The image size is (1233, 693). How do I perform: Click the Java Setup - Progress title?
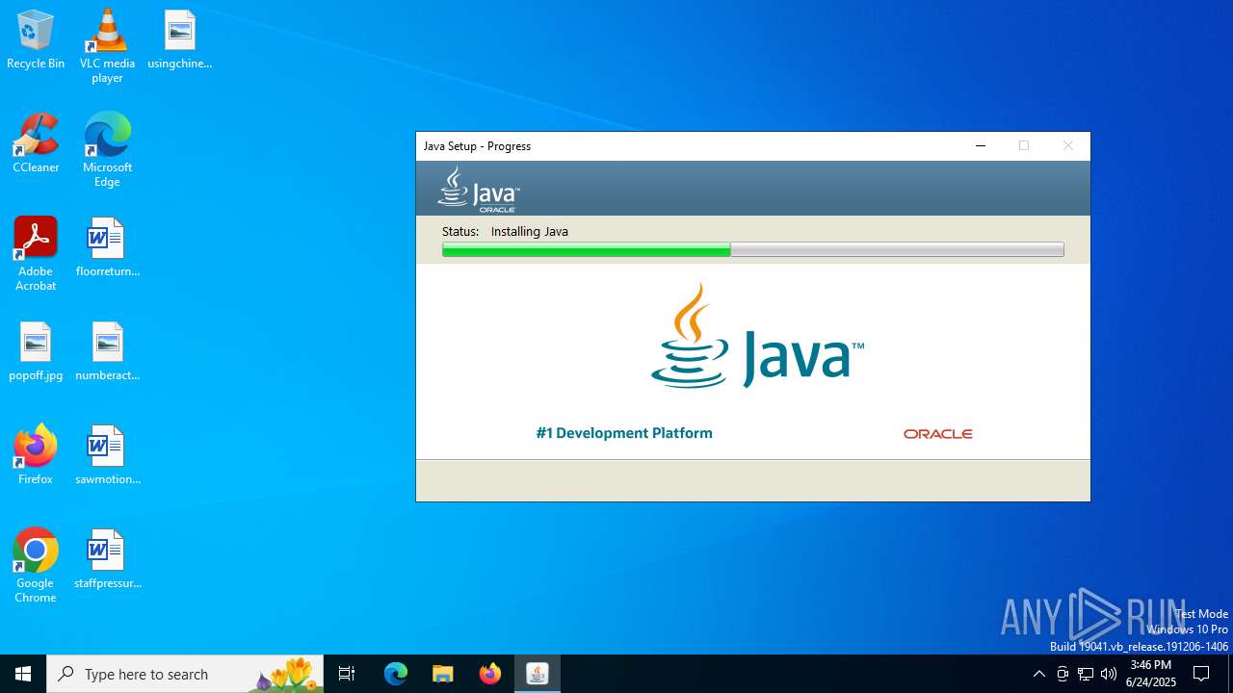477,146
